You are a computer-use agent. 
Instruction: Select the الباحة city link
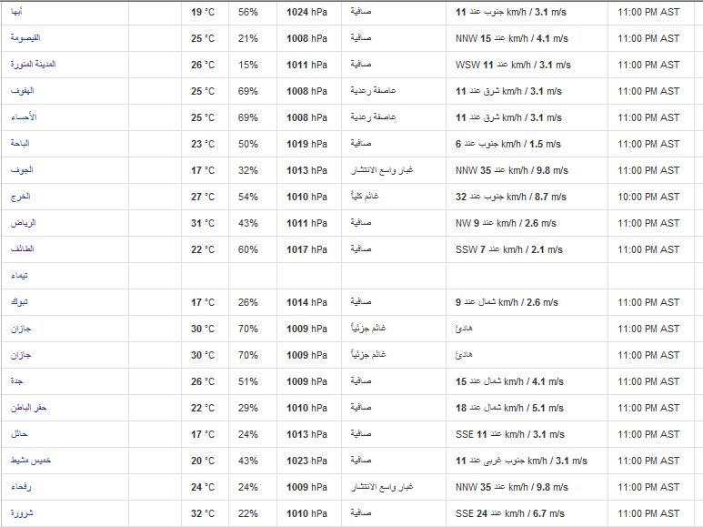click(20, 143)
